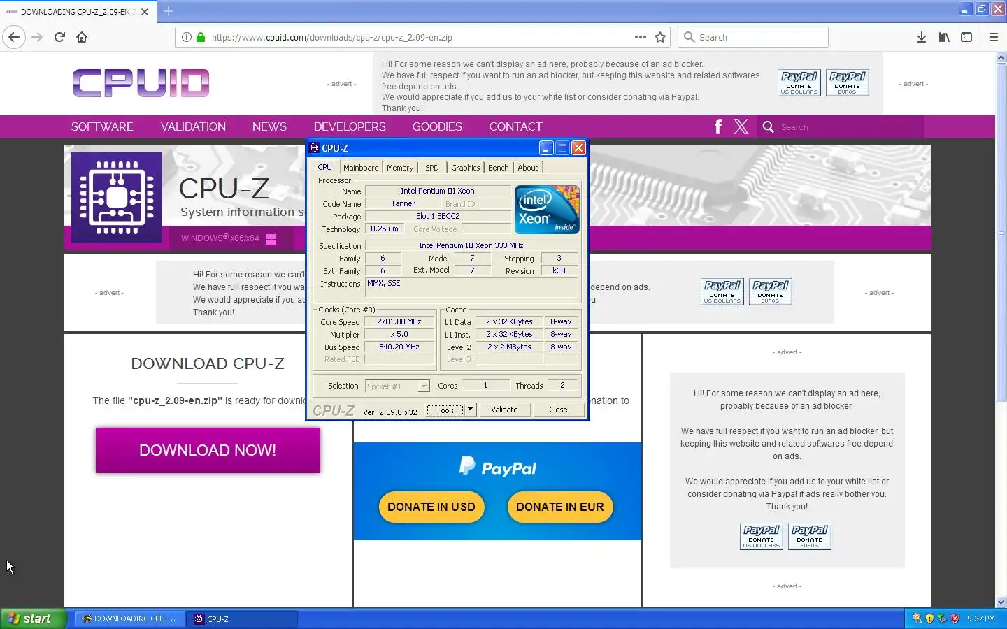
Task: Open the browser hamburger menu
Action: (x=993, y=37)
